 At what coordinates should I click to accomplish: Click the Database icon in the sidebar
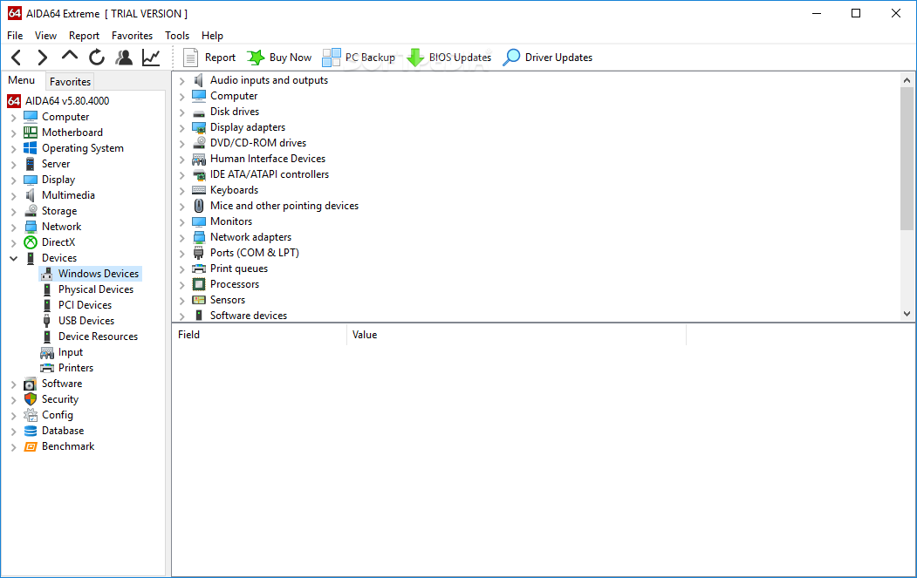pos(31,431)
